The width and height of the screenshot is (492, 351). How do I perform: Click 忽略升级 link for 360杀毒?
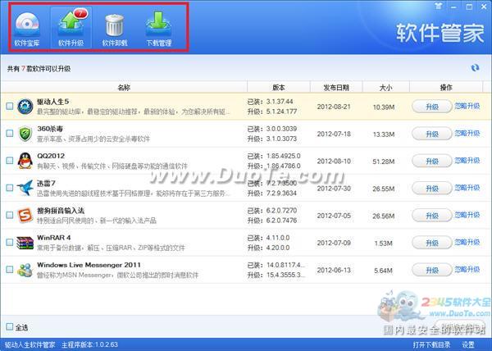pos(467,134)
